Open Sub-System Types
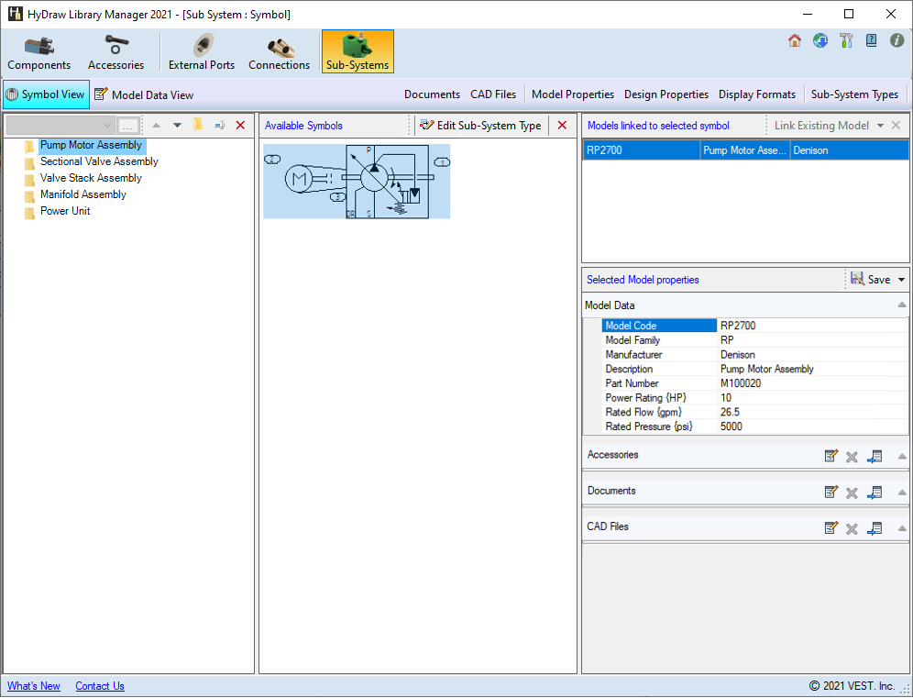The height and width of the screenshot is (698, 913). [854, 94]
